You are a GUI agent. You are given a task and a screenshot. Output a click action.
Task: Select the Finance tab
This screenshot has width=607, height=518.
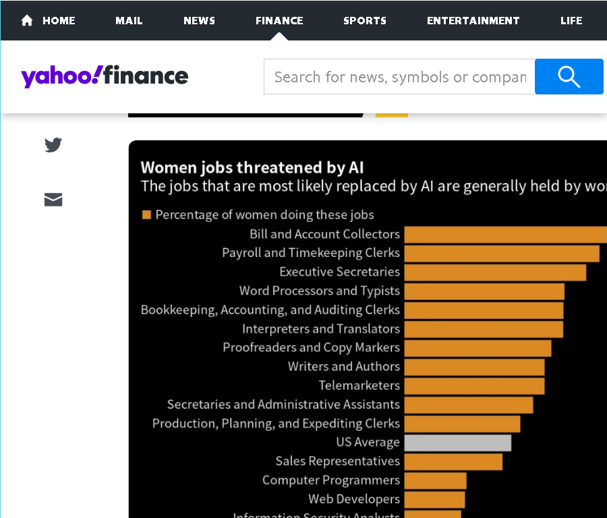point(279,20)
